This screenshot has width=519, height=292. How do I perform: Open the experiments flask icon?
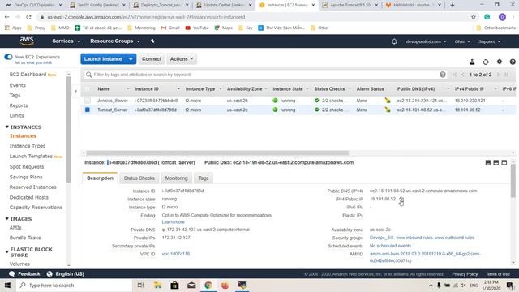click(472, 62)
